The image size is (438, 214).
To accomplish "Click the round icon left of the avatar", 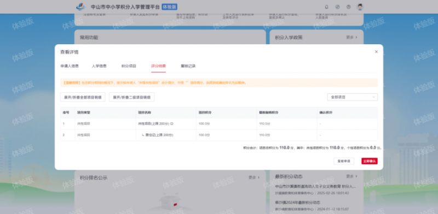I will pyautogui.click(x=348, y=7).
